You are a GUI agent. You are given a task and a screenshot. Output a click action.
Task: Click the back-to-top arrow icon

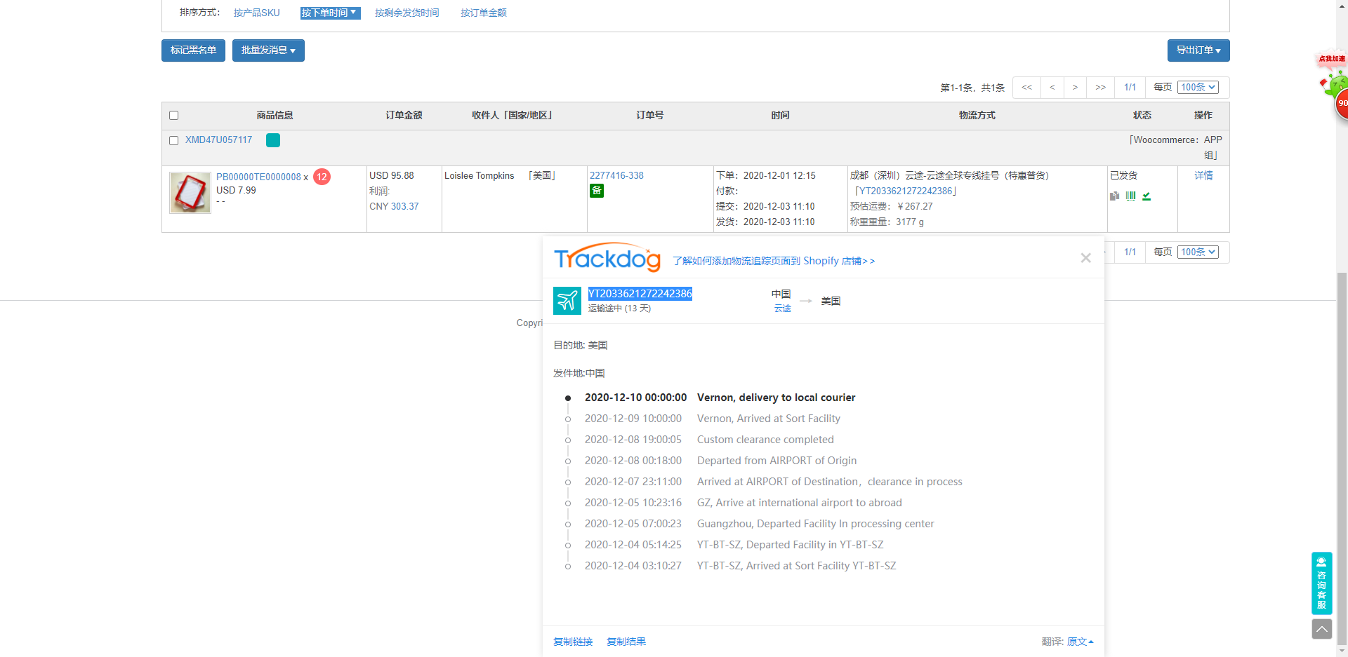coord(1321,629)
